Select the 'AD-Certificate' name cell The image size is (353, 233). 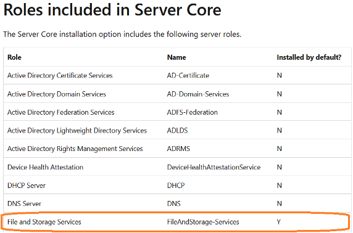(x=188, y=75)
